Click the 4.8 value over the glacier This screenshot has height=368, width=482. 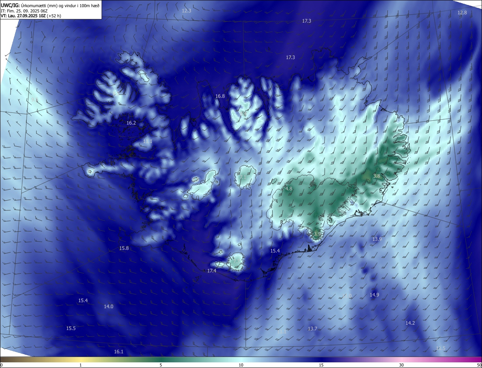pos(289,189)
